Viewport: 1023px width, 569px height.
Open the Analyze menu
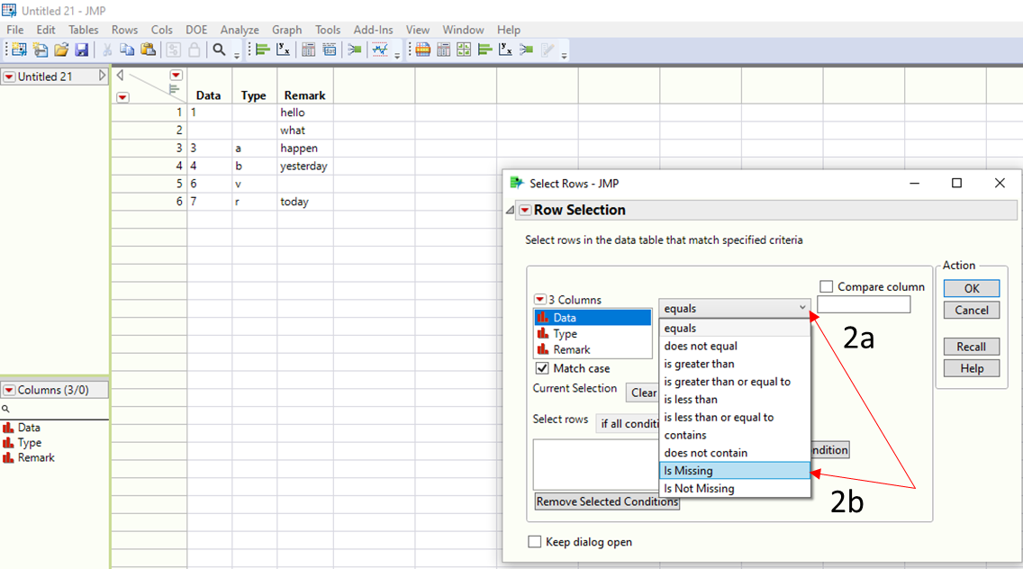tap(240, 30)
